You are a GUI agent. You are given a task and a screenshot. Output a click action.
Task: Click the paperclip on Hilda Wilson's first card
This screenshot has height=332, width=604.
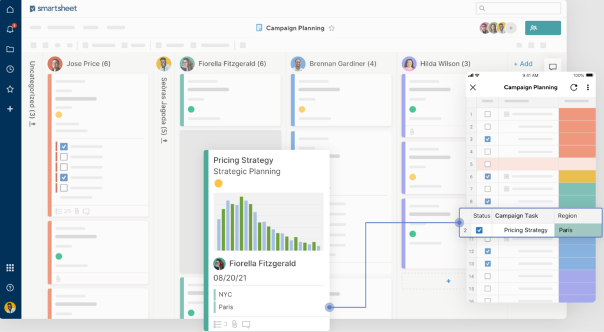[x=412, y=132]
